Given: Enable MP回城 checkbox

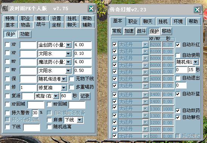Looking at the screenshot, I should pos(49,104).
